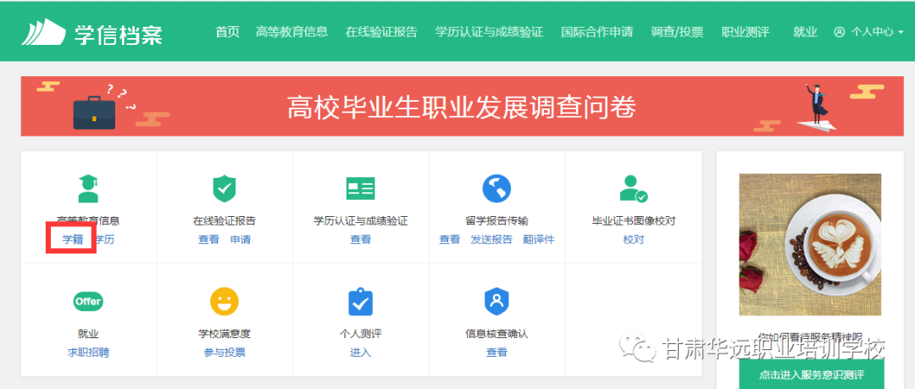Image resolution: width=915 pixels, height=389 pixels.
Task: Click the 毕业证书图像校对 person icon
Action: [x=632, y=188]
